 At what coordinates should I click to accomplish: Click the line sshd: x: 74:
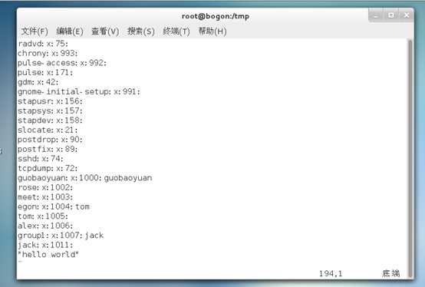[x=41, y=159]
